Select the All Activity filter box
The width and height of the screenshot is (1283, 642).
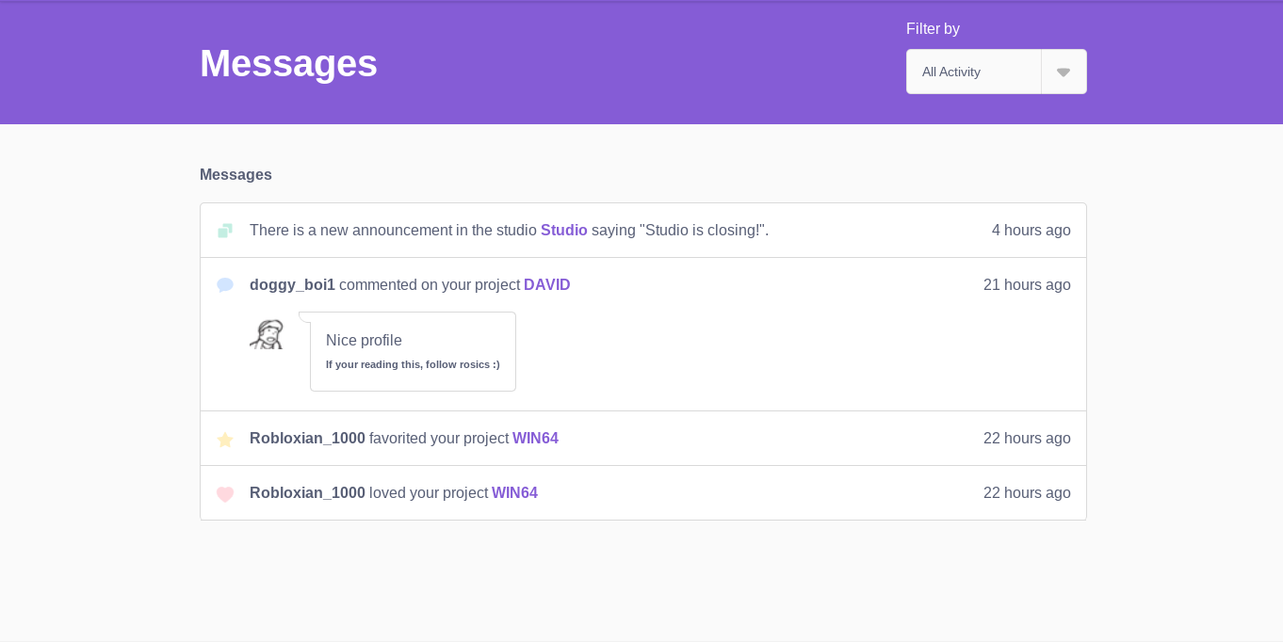click(973, 72)
